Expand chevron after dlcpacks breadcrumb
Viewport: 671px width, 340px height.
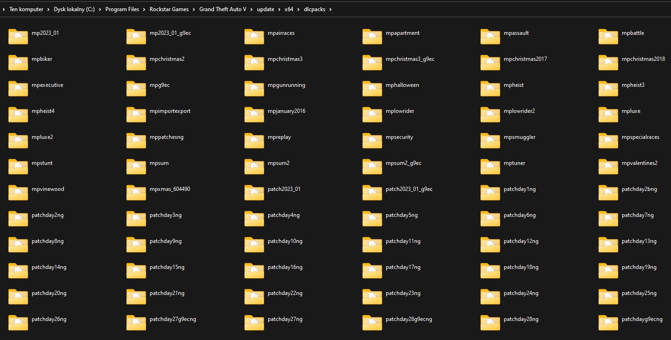click(x=330, y=9)
